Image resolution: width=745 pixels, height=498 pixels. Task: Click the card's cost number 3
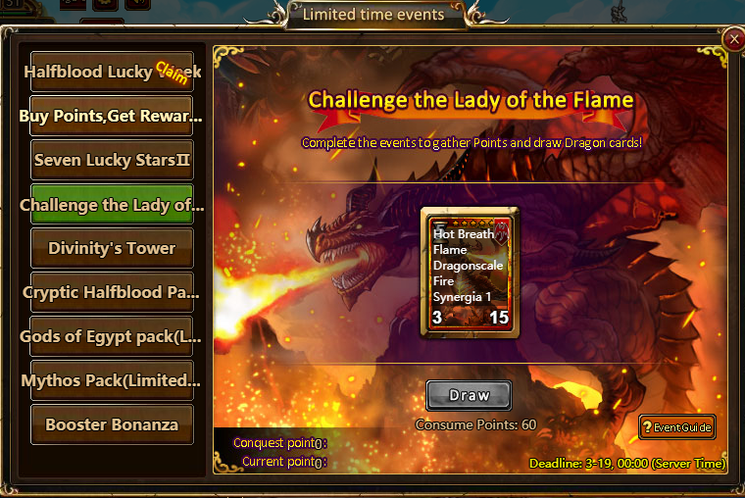[x=437, y=318]
